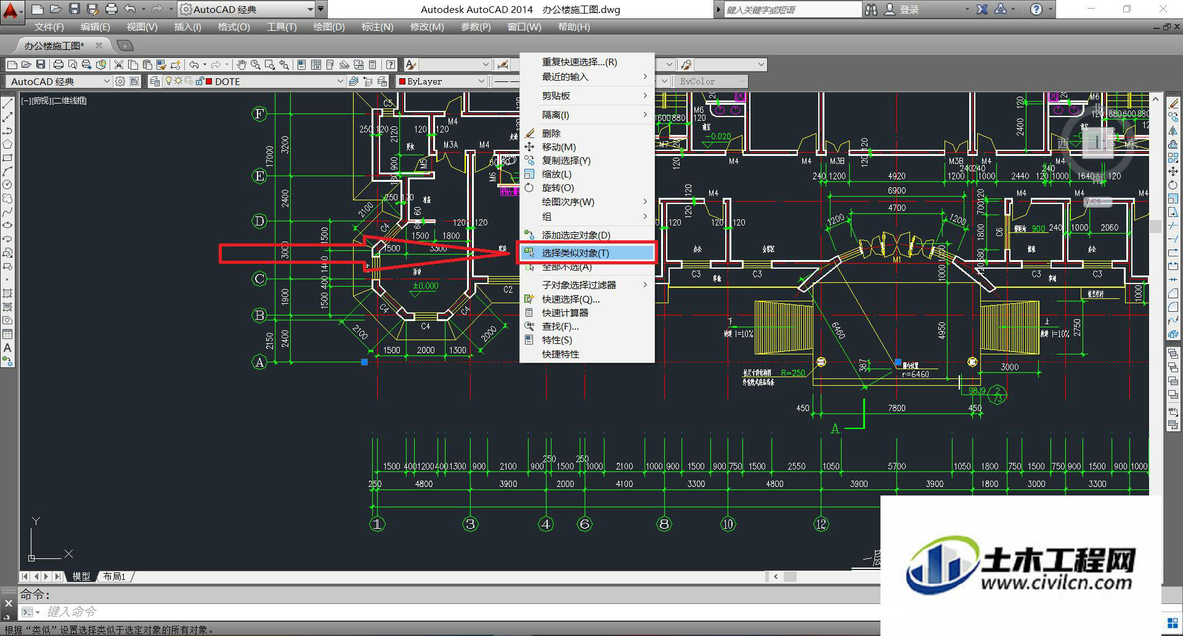
Task: Click the Zoom Realtime magnifier icon
Action: click(x=255, y=64)
